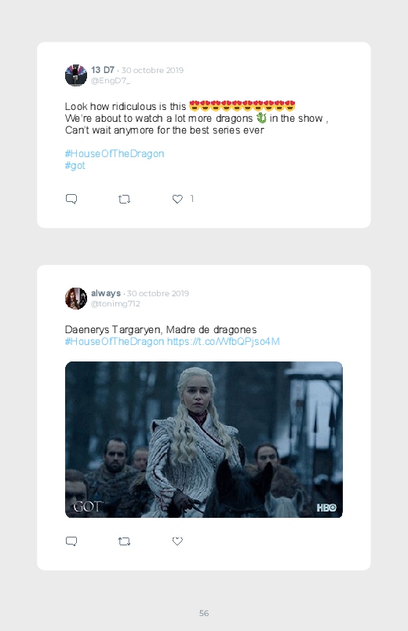408x631 pixels.
Task: Open the 13 D7 profile avatar
Action: [x=76, y=75]
